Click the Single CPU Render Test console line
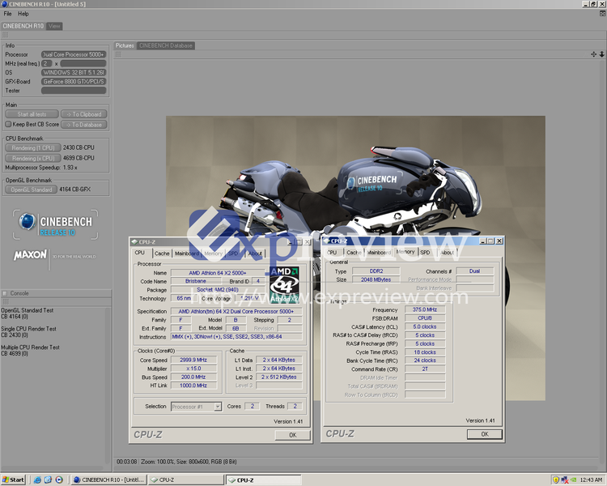 (x=28, y=329)
